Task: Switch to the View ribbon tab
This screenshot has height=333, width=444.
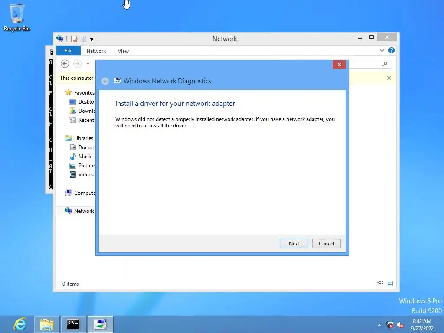Action: (x=123, y=51)
